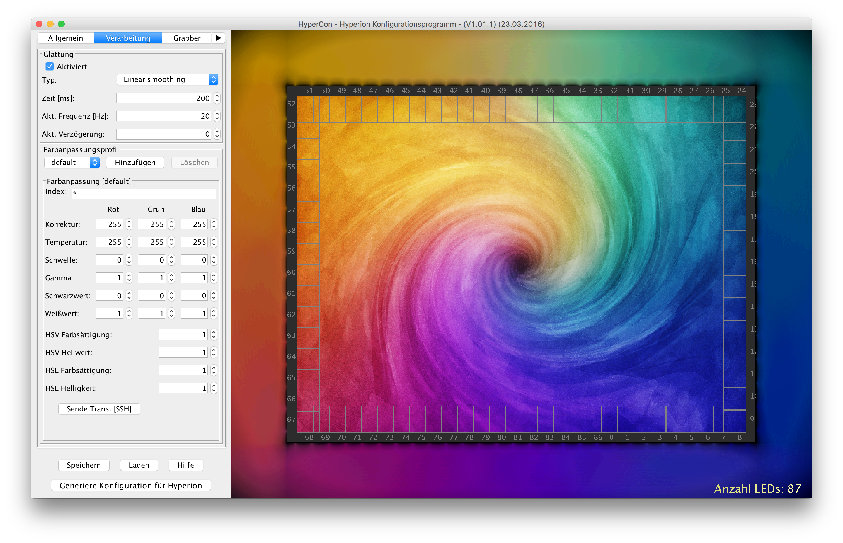This screenshot has height=543, width=843.
Task: Click the Temperatur Grün value field
Action: (x=152, y=242)
